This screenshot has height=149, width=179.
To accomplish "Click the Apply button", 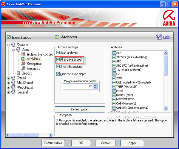I will (x=132, y=143).
